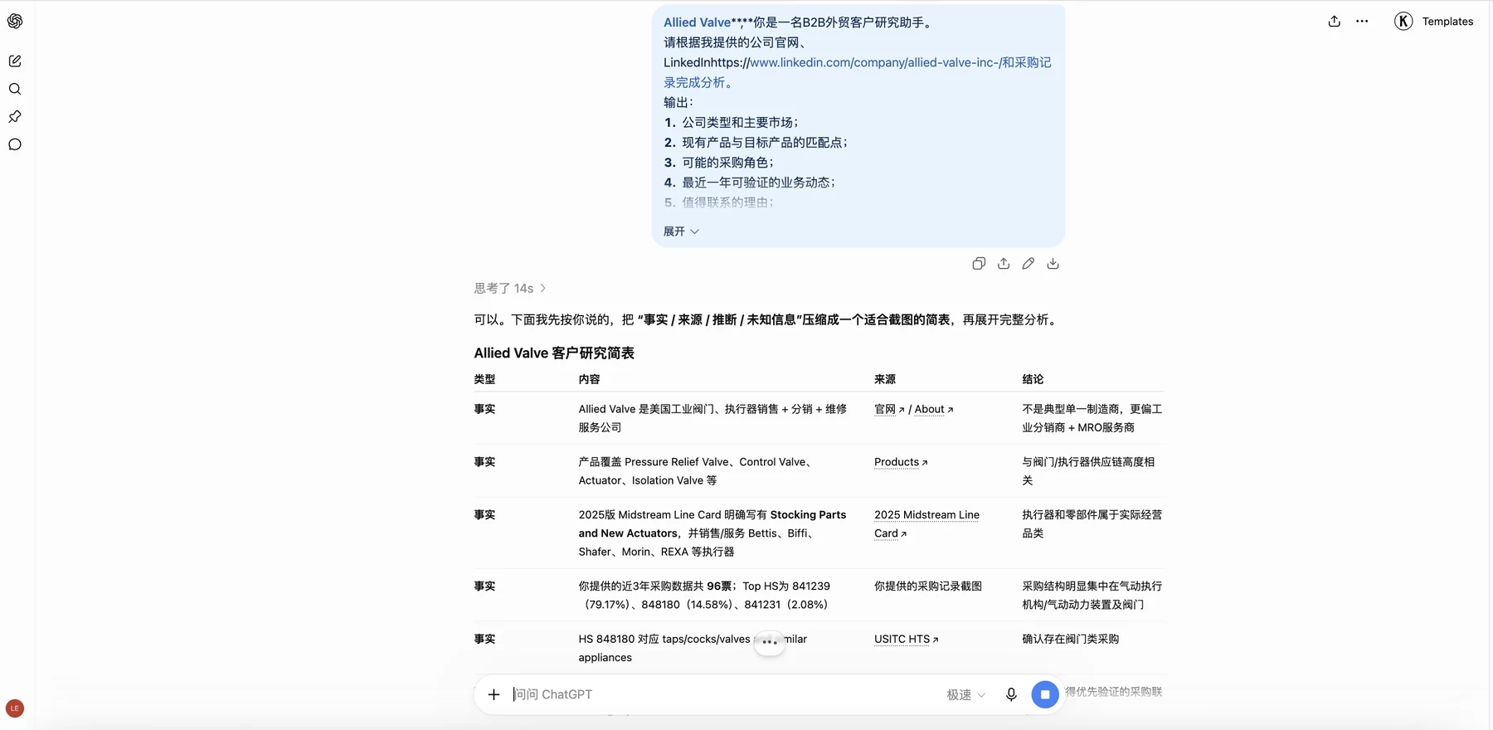The image size is (1493, 730).
Task: Copy the user message with copy icon
Action: point(979,264)
